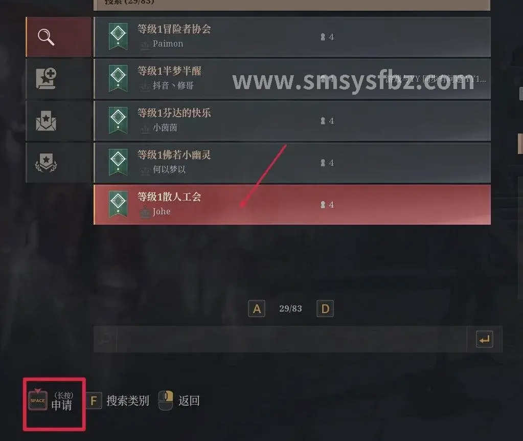Viewport: 523px width, 441px height.
Task: Click the member count icon on 芬达的快乐
Action: point(323,121)
